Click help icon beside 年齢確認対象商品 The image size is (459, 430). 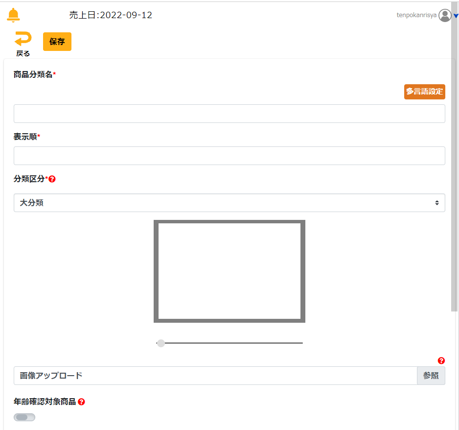click(x=81, y=402)
